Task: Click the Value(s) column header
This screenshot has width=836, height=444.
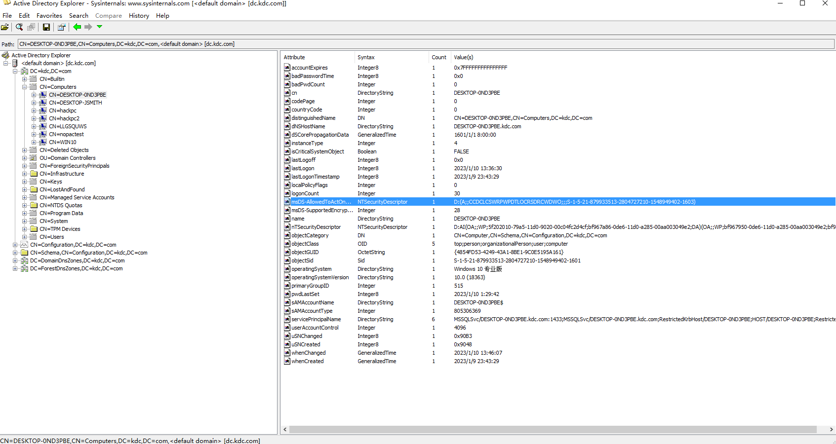Action: pyautogui.click(x=643, y=57)
